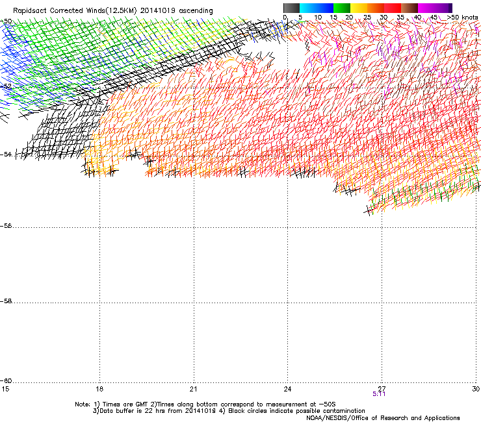The width and height of the screenshot is (481, 422).
Task: Select the yellow 20-25 knots legend segment
Action: point(359,8)
